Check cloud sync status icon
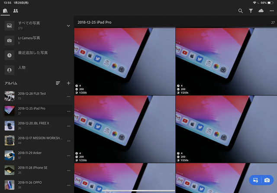Screen dimensions: 277x193 [261, 11]
